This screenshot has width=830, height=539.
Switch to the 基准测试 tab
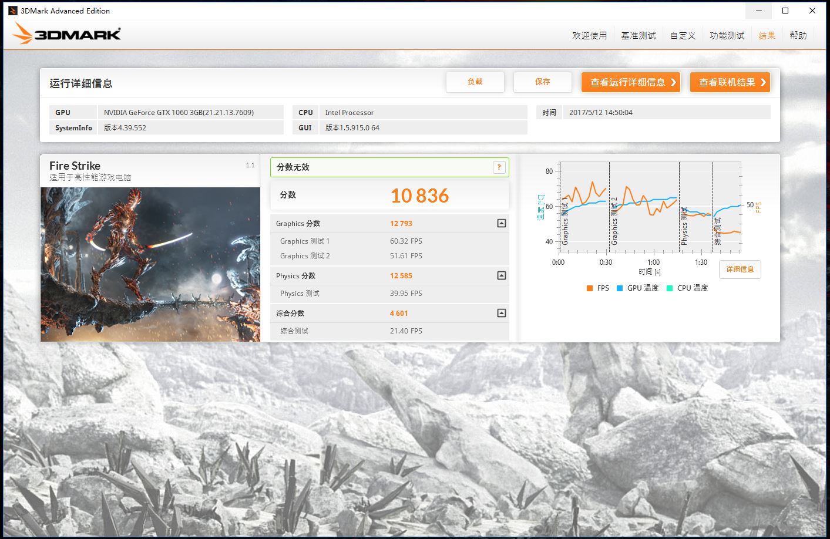638,35
